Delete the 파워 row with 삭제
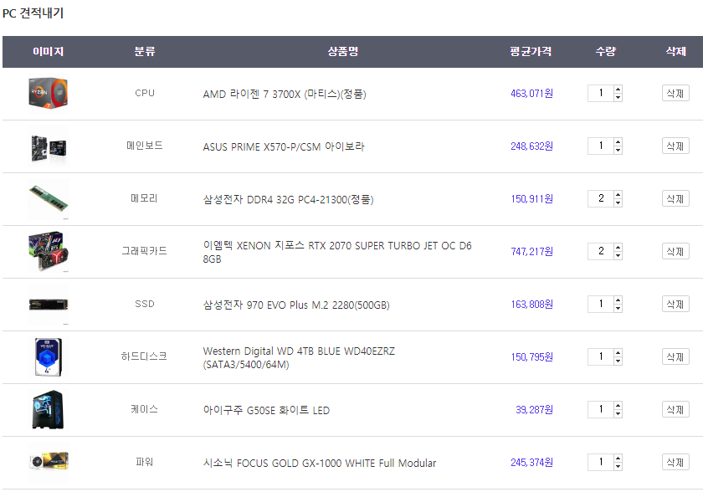Viewport: 703px width, 492px height. coord(675,462)
